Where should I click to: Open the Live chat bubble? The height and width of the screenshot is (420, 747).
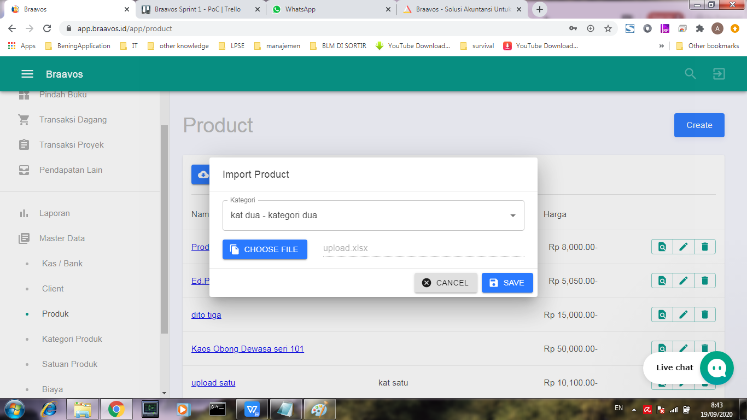(716, 367)
